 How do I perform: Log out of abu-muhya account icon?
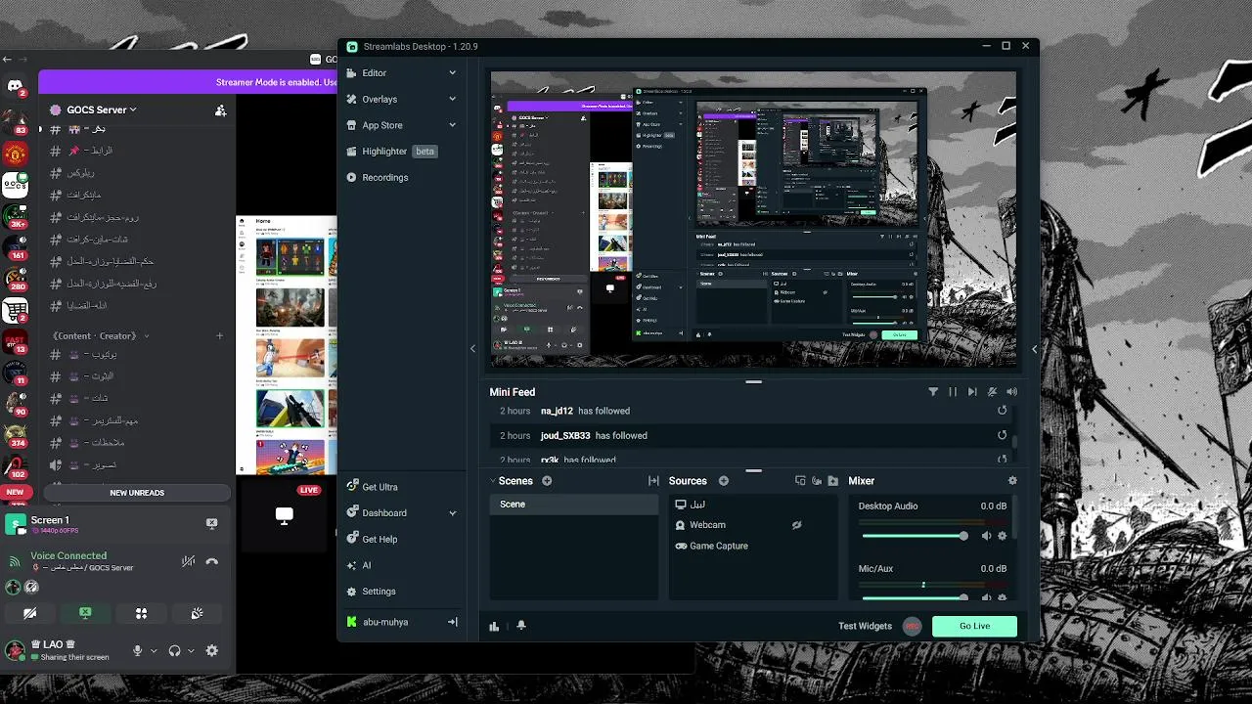[452, 622]
